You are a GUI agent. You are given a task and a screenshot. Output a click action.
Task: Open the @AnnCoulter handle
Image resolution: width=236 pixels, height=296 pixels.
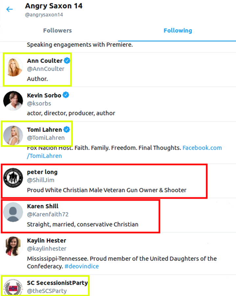pyautogui.click(x=46, y=69)
